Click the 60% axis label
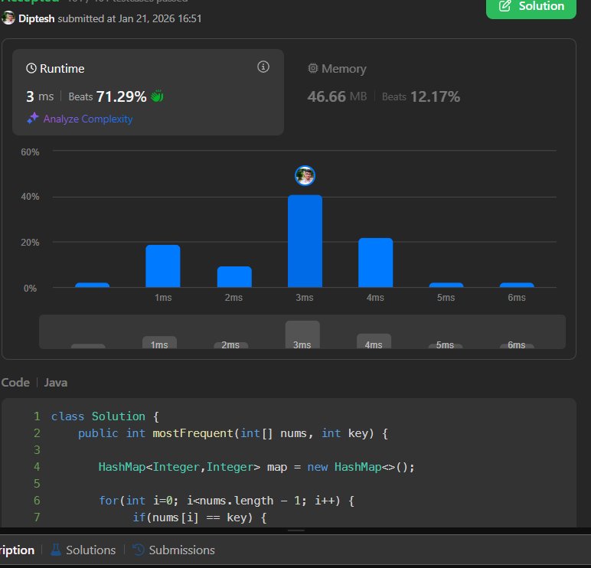591x568 pixels. tap(30, 152)
